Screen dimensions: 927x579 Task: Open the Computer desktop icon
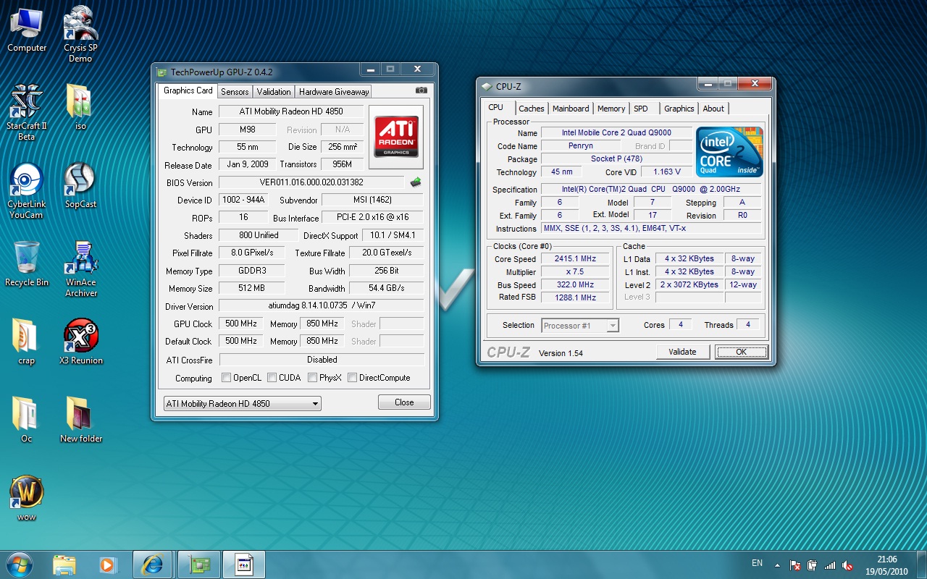pyautogui.click(x=27, y=30)
